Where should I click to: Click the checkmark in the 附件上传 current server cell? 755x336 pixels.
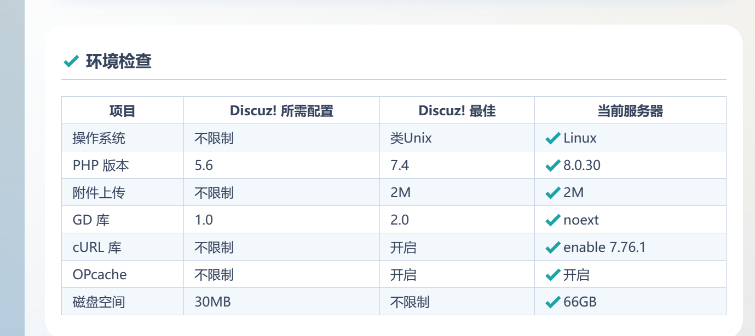coord(552,193)
